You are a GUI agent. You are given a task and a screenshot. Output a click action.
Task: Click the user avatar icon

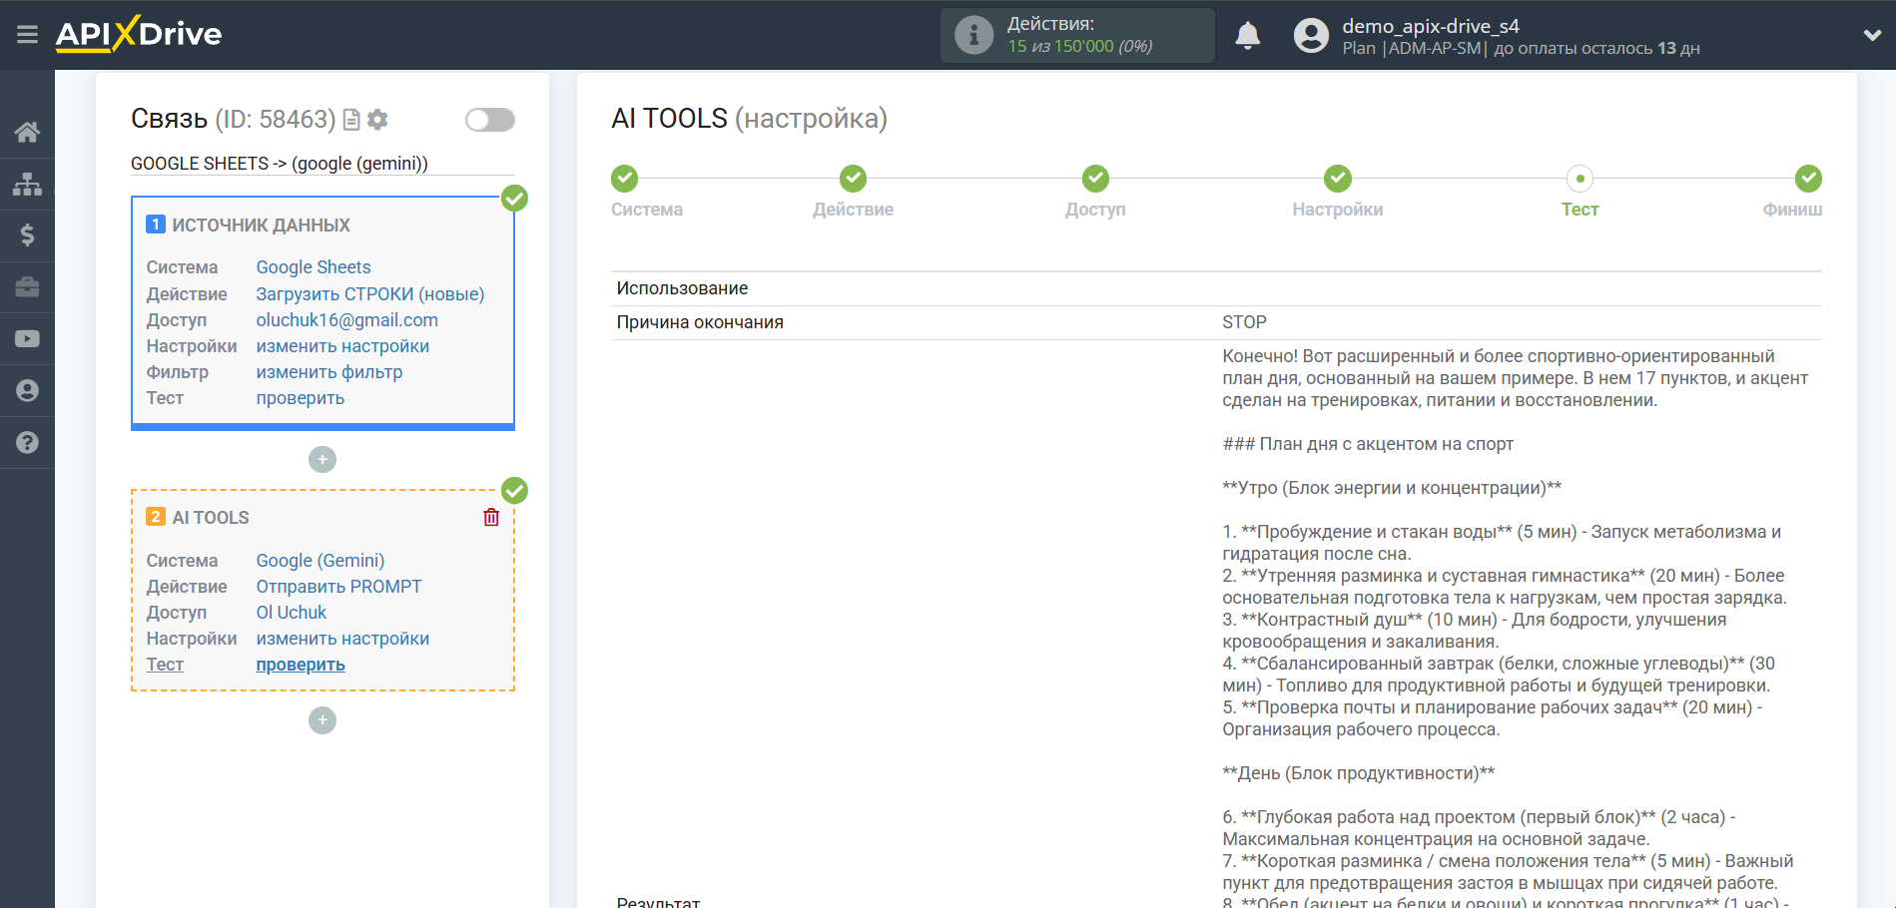point(1311,36)
